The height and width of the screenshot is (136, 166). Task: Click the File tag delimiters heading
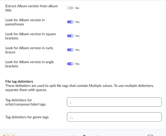click(19, 82)
